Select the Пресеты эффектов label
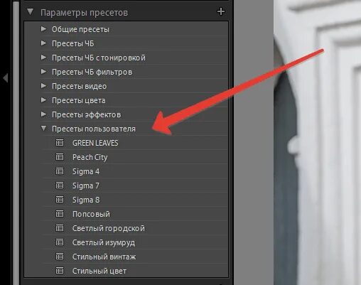The width and height of the screenshot is (361, 285). 86,114
